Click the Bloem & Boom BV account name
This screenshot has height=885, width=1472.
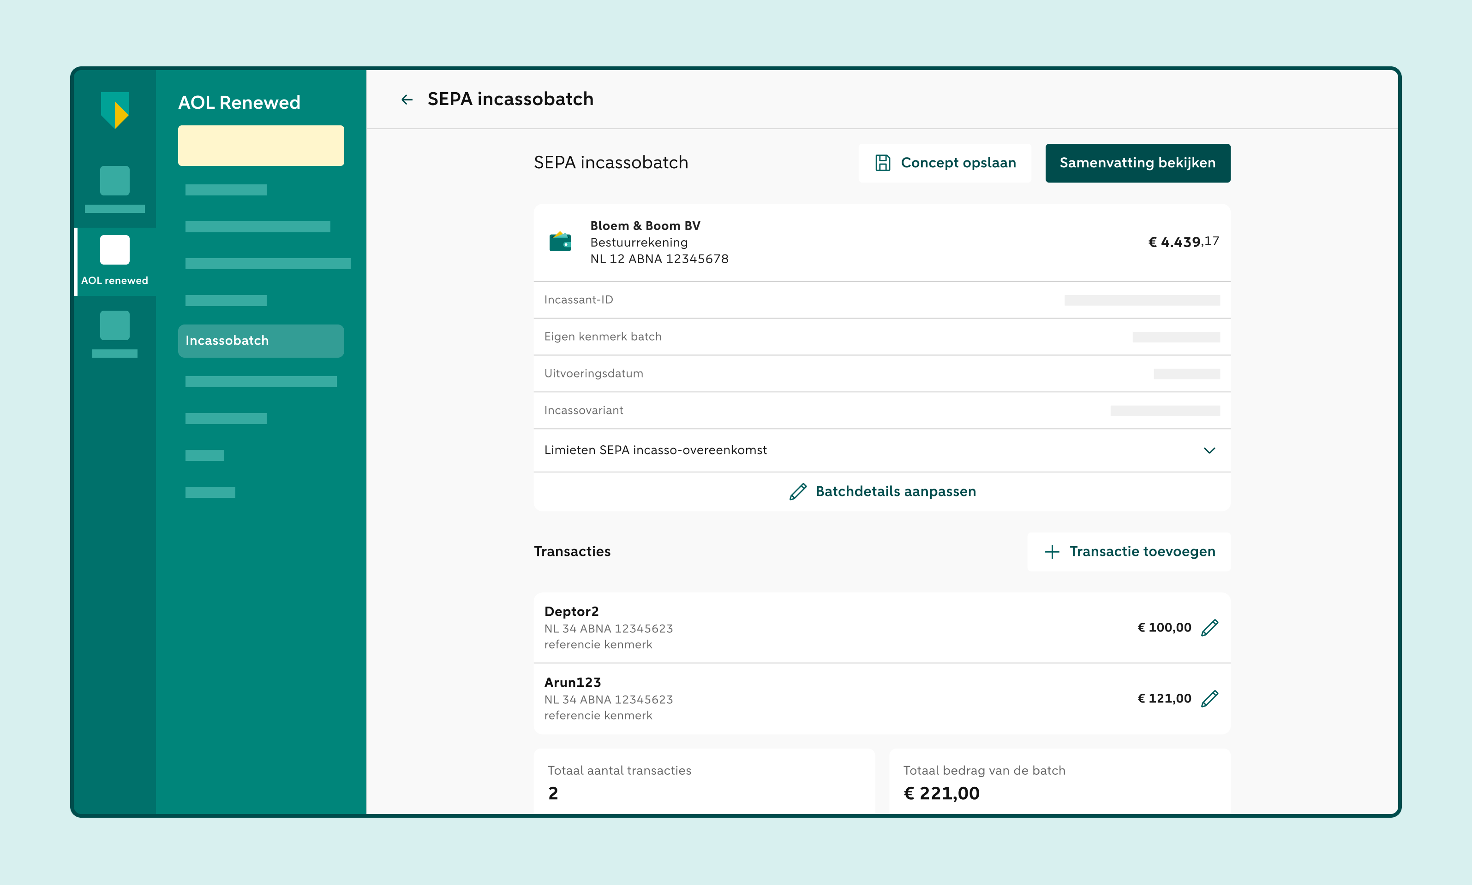645,226
